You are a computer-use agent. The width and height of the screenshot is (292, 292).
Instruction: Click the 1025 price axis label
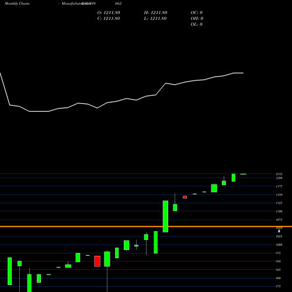279,237
